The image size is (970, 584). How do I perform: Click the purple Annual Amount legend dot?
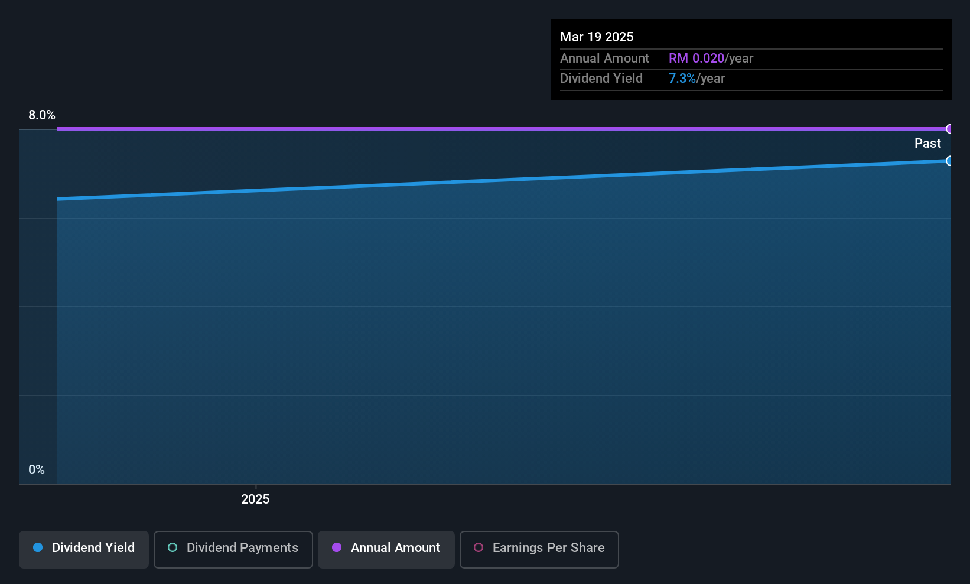click(x=337, y=547)
